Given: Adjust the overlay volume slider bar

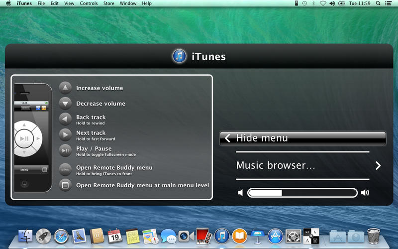Looking at the screenshot, I should pyautogui.click(x=302, y=193).
